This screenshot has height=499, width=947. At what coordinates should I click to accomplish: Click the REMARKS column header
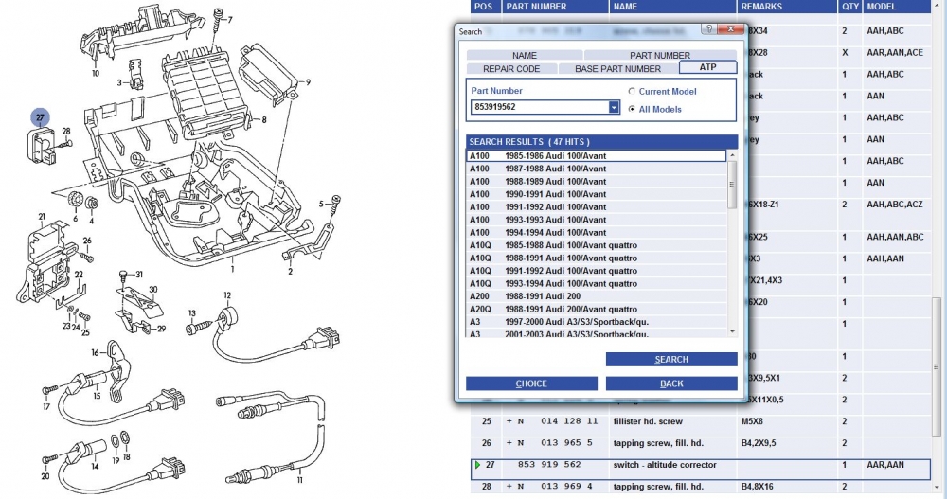pos(787,7)
